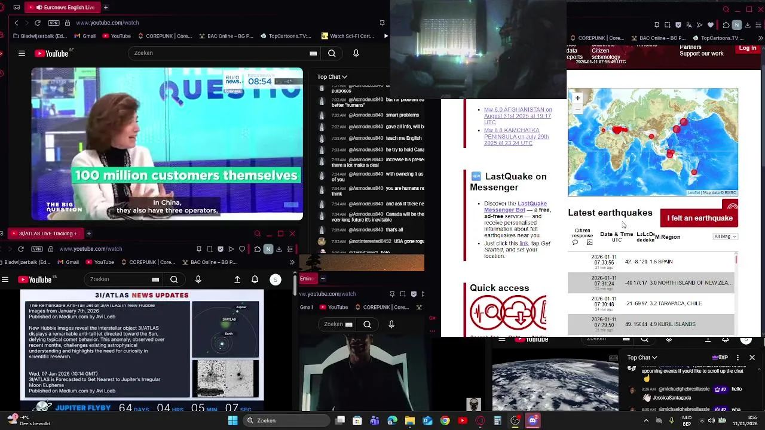Show more bookmarks chevron in EMSC window
This screenshot has height=430, width=765.
pos(761,38)
